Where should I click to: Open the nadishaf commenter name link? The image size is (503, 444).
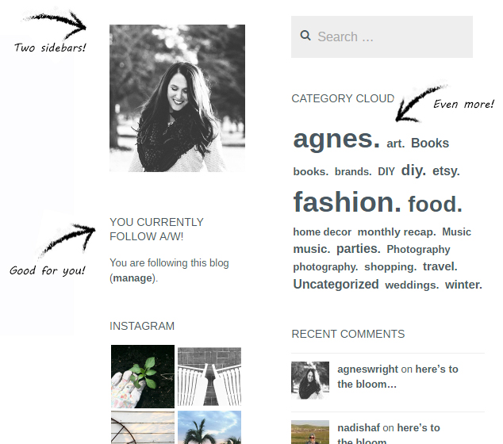click(359, 427)
